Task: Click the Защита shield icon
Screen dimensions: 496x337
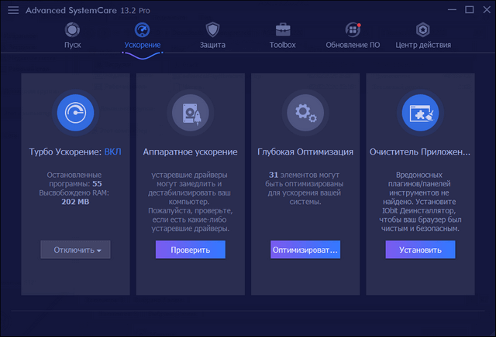Action: pyautogui.click(x=212, y=30)
